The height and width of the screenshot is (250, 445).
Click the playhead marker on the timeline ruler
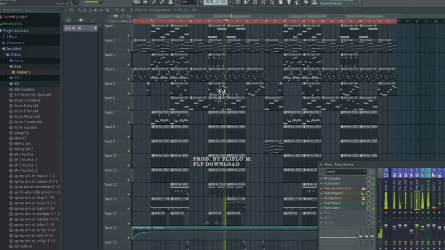pyautogui.click(x=226, y=21)
